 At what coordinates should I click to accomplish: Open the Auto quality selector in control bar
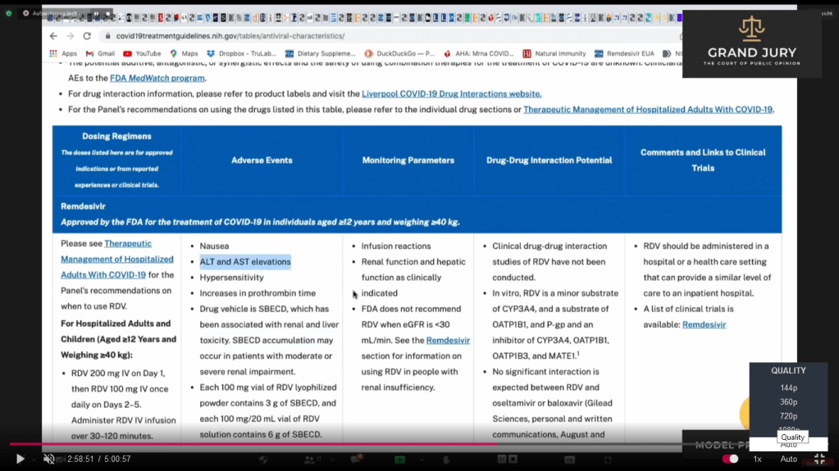[x=788, y=459]
